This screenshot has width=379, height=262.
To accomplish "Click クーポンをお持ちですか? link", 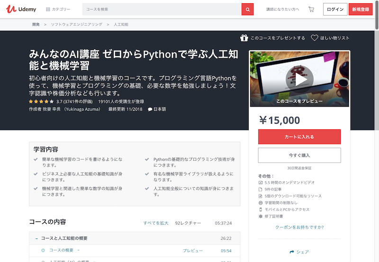I will pos(299,227).
